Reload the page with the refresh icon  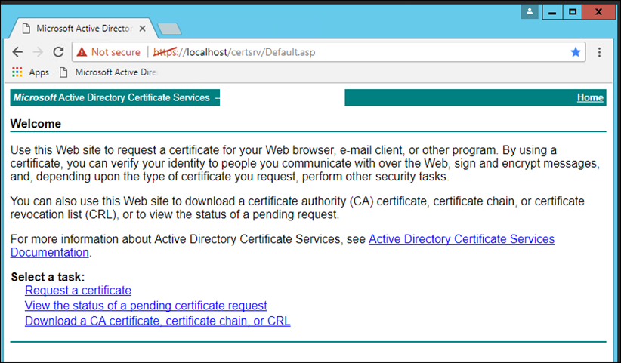[59, 52]
